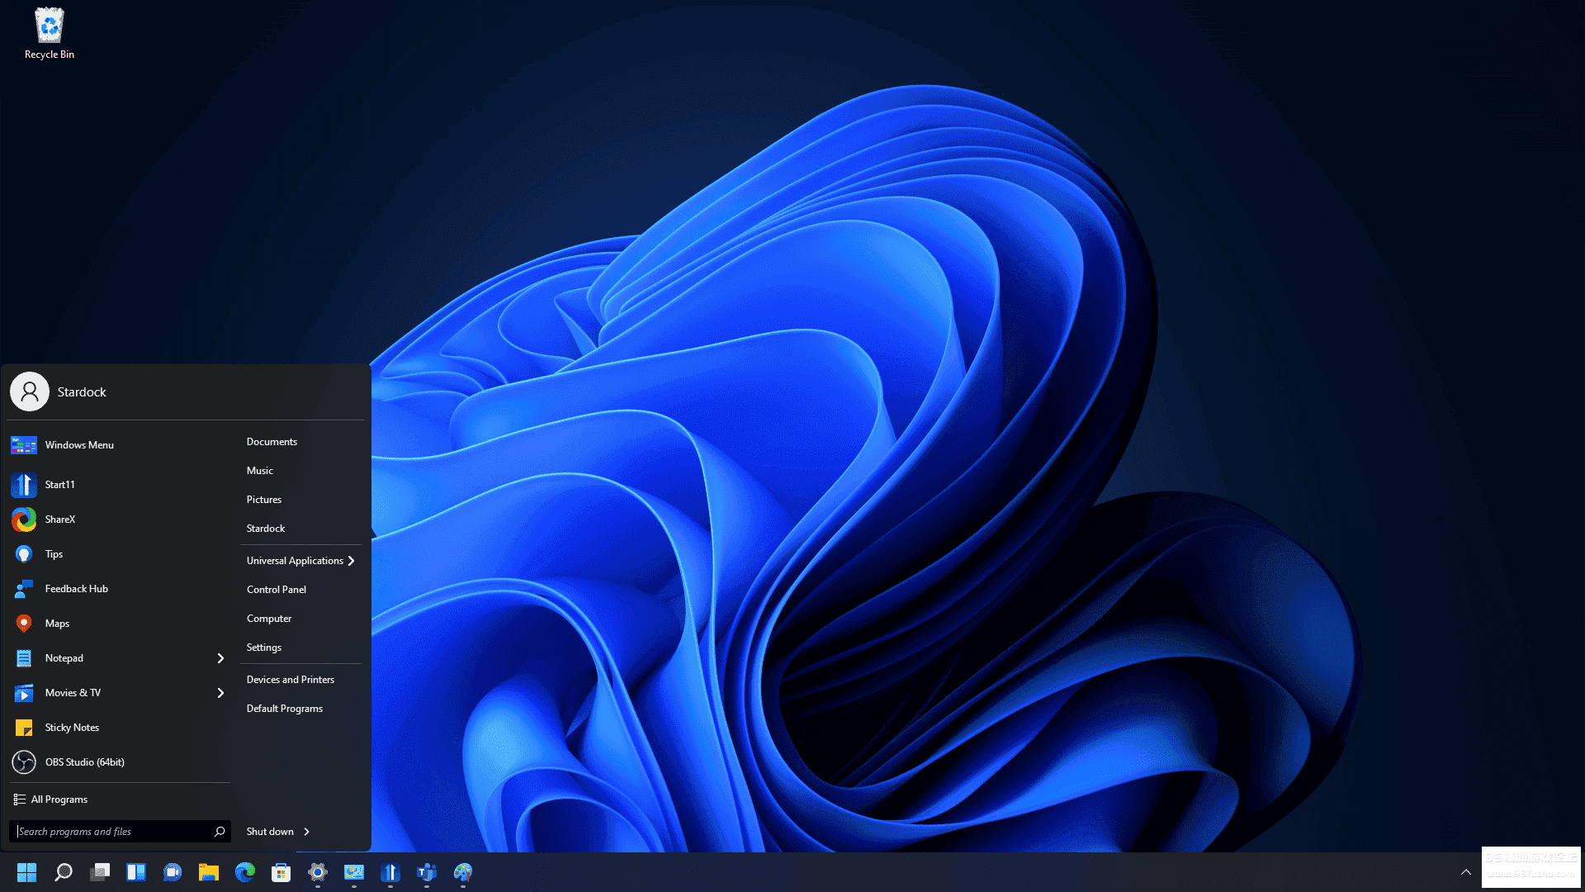Open the Paint app in the taskbar
The height and width of the screenshot is (892, 1585).
(463, 872)
